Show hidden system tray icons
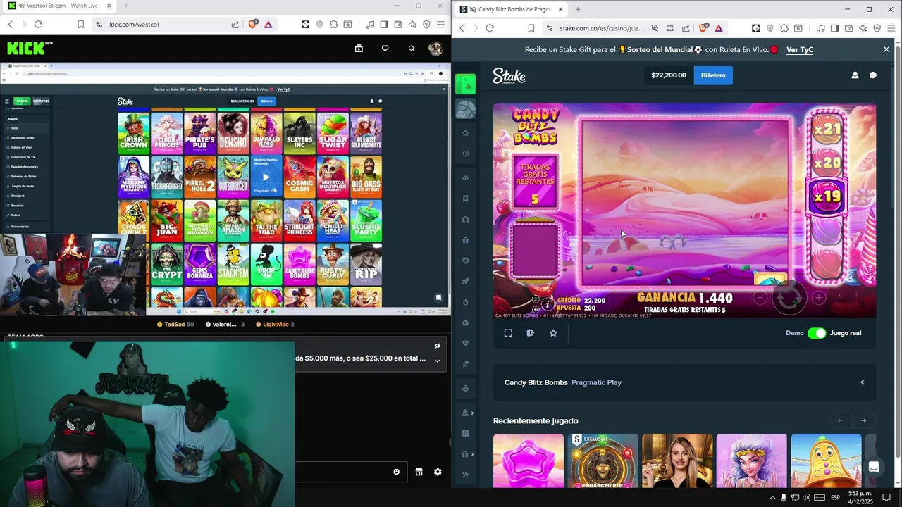902x507 pixels. click(x=772, y=498)
